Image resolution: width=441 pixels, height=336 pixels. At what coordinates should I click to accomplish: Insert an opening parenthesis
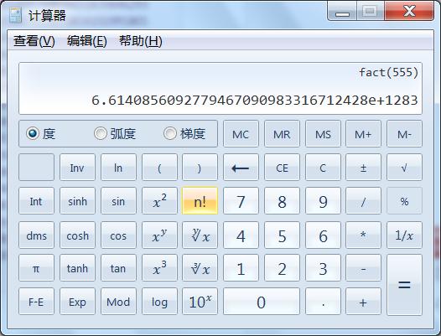coord(159,168)
